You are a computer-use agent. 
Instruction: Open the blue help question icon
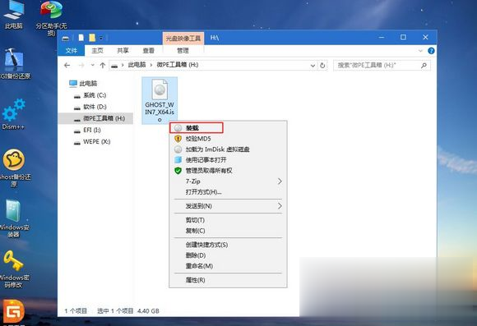tap(431, 51)
